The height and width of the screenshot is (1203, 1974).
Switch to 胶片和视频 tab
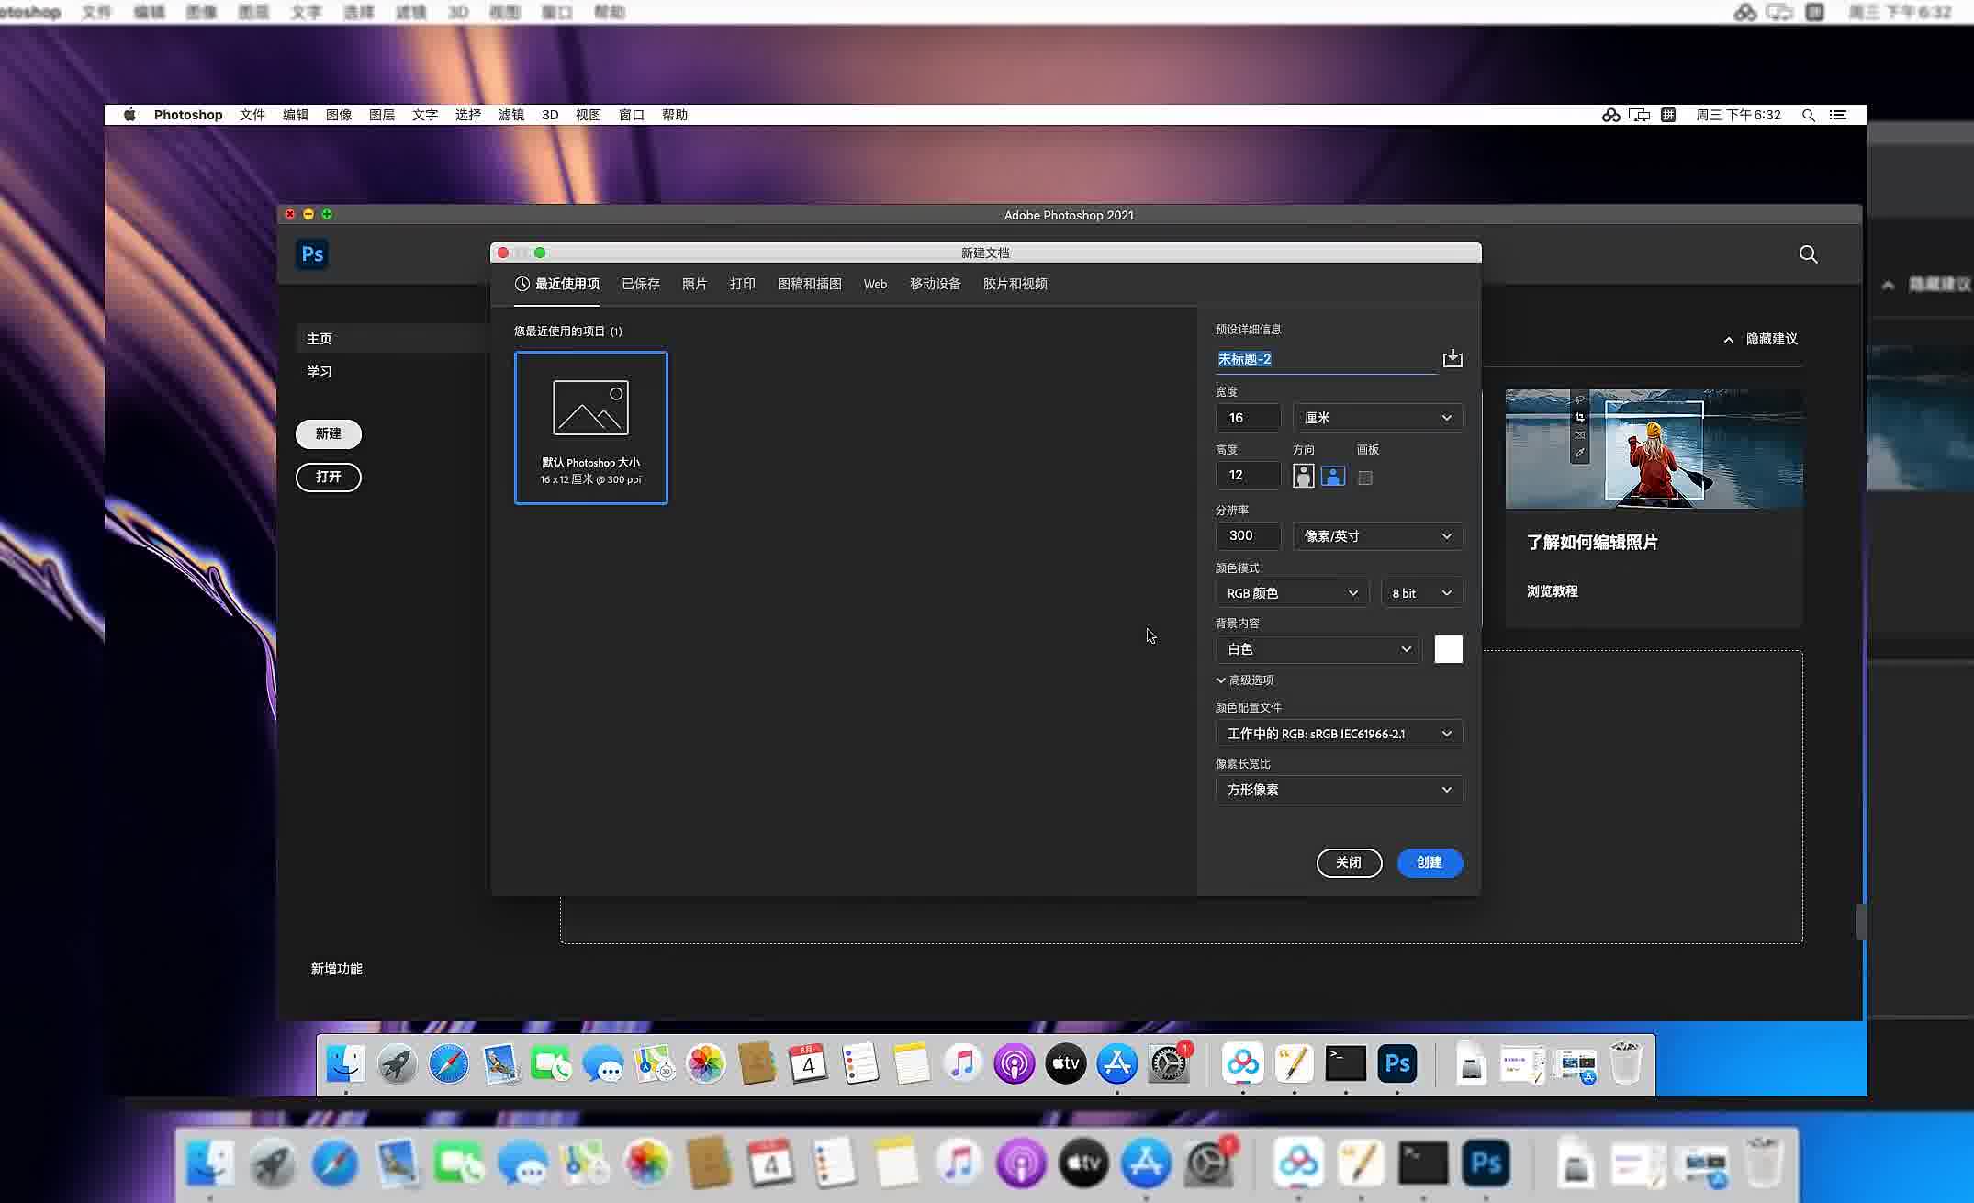pos(1015,284)
